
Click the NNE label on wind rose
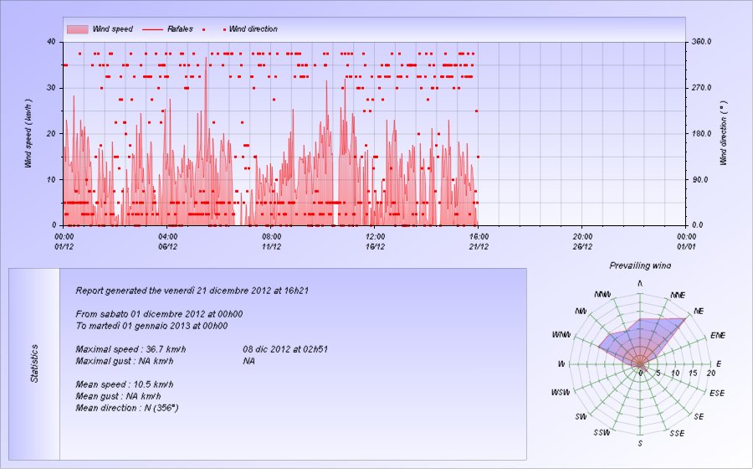point(678,295)
